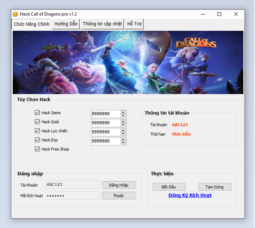Image resolution: width=255 pixels, height=228 pixels.
Task: Maximize the application window
Action: tap(219, 14)
